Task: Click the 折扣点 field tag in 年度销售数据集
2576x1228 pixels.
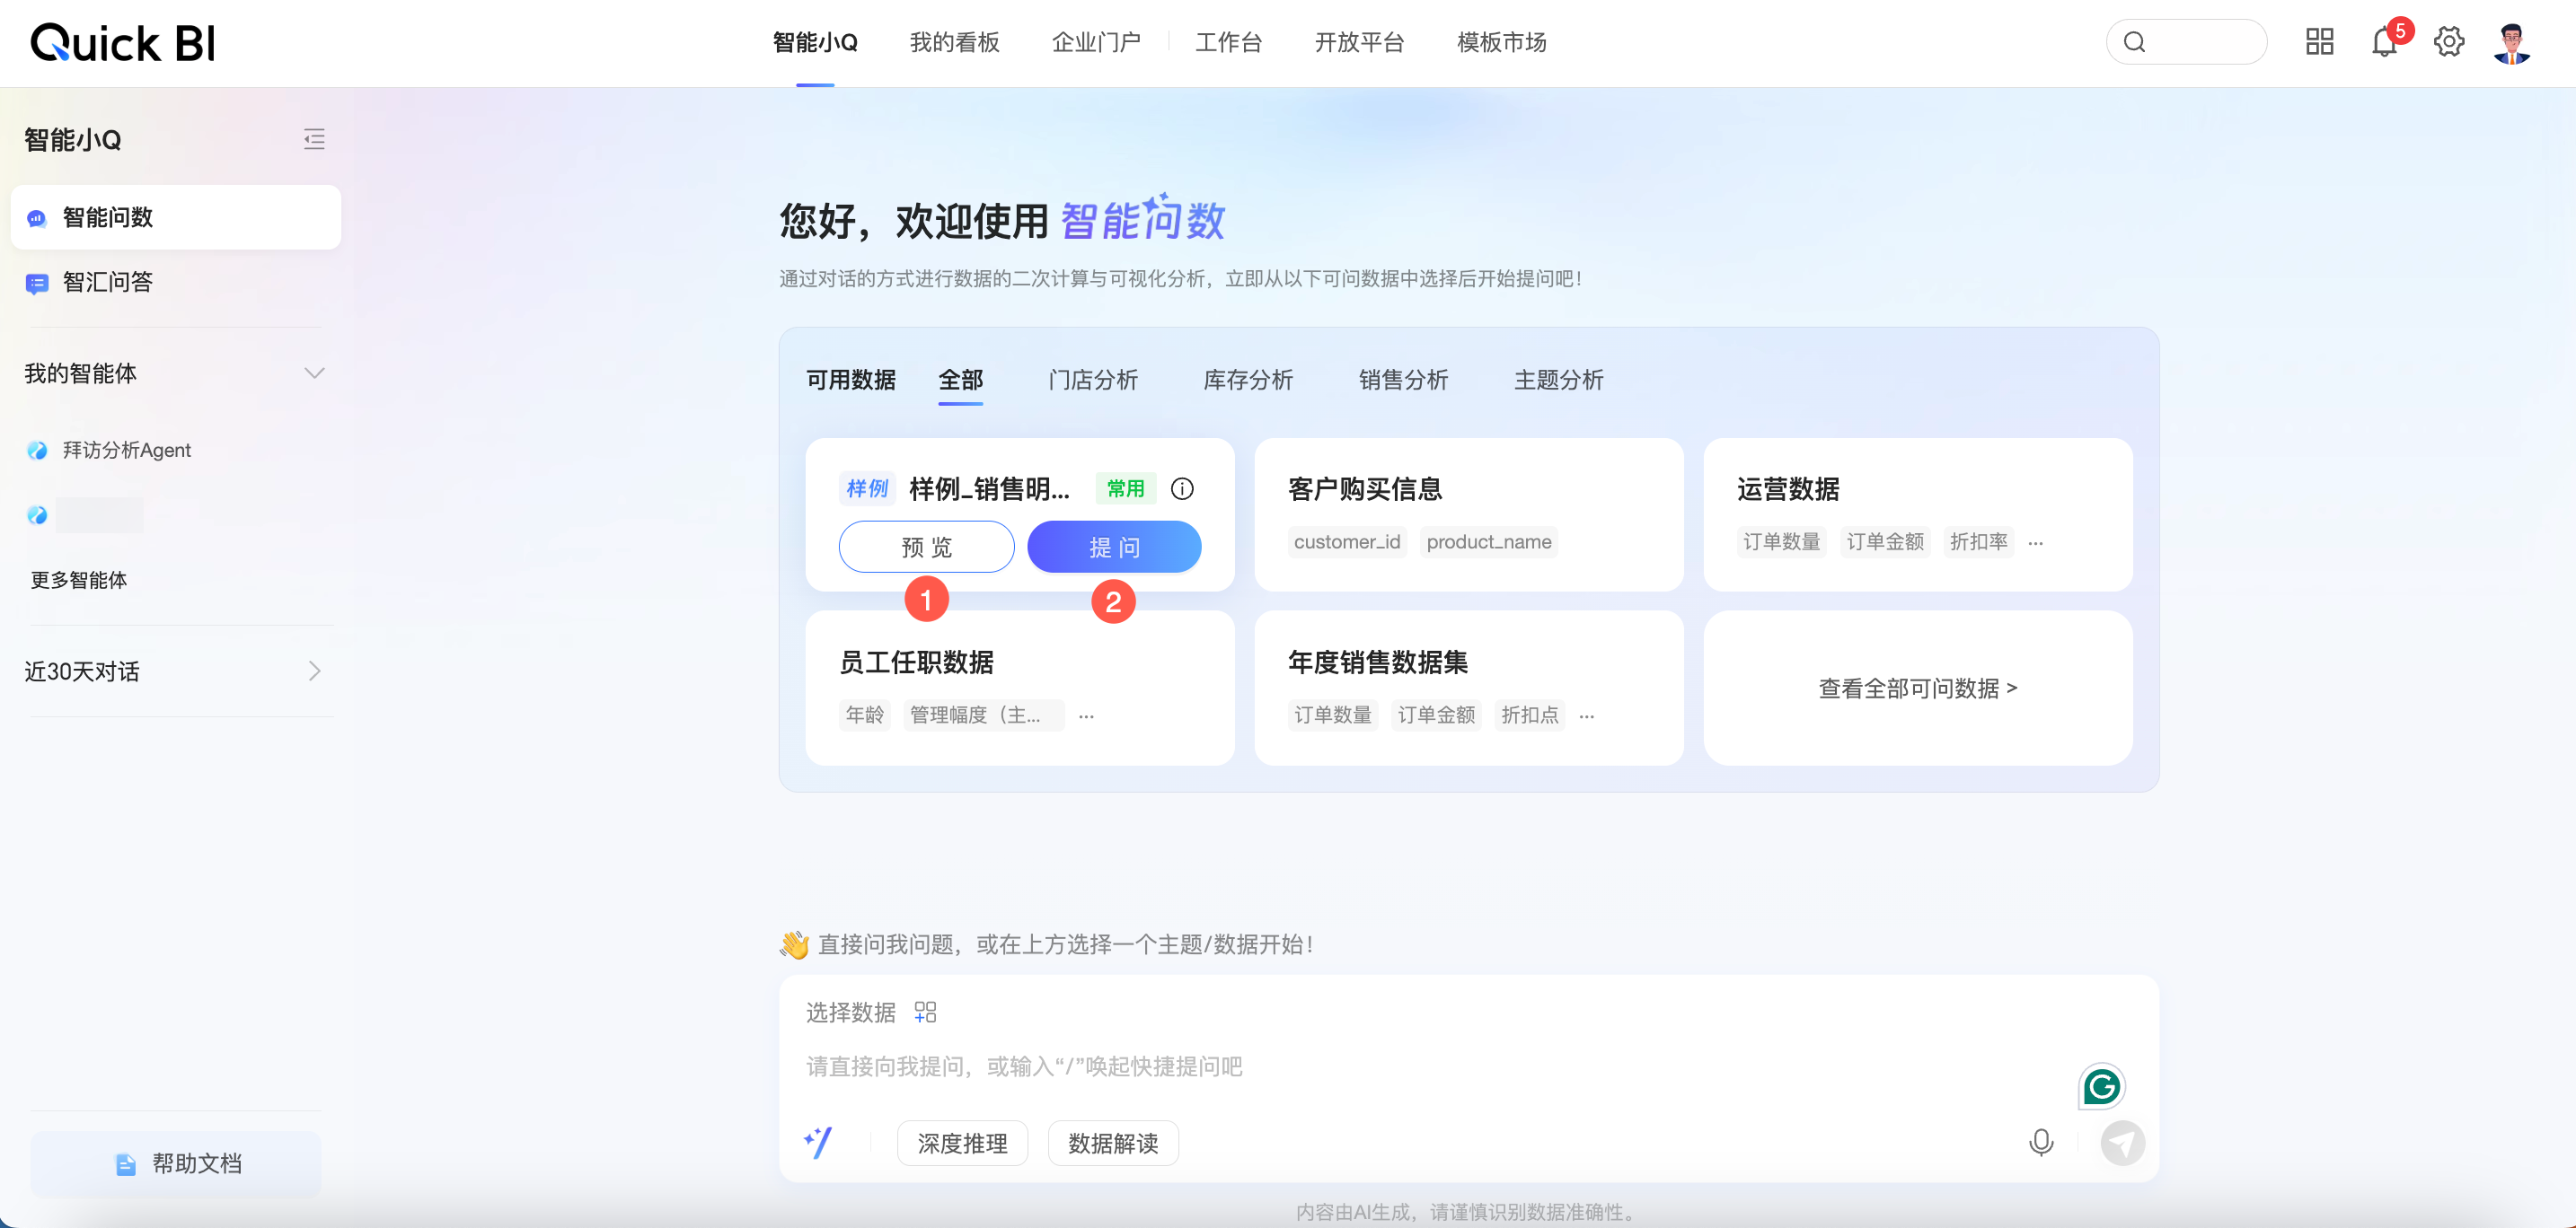Action: click(x=1529, y=715)
